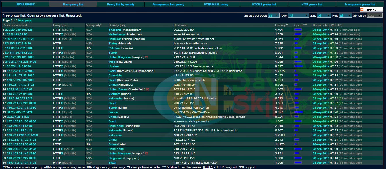Viewport: 386px width, 169px height.
Task: Select proxy 110.34.34.222:8080
Action: pyautogui.click(x=19, y=48)
